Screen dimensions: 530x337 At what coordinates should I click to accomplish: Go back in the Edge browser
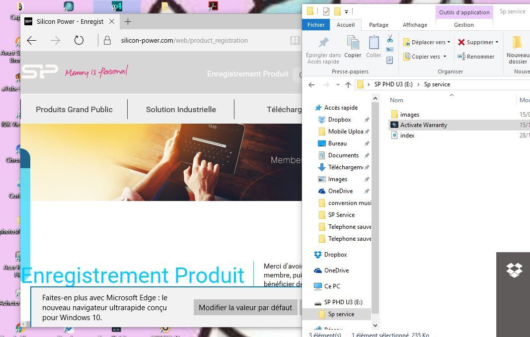click(31, 41)
